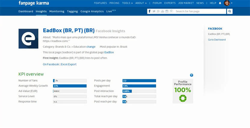Click 'Most popular in: Brazil' text
250x128 pixels.
click(114, 47)
